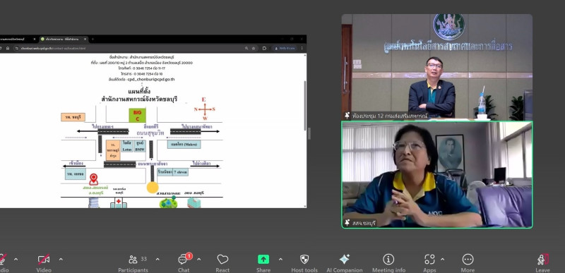Open the React emoji menu
This screenshot has height=273, width=565.
[222, 263]
